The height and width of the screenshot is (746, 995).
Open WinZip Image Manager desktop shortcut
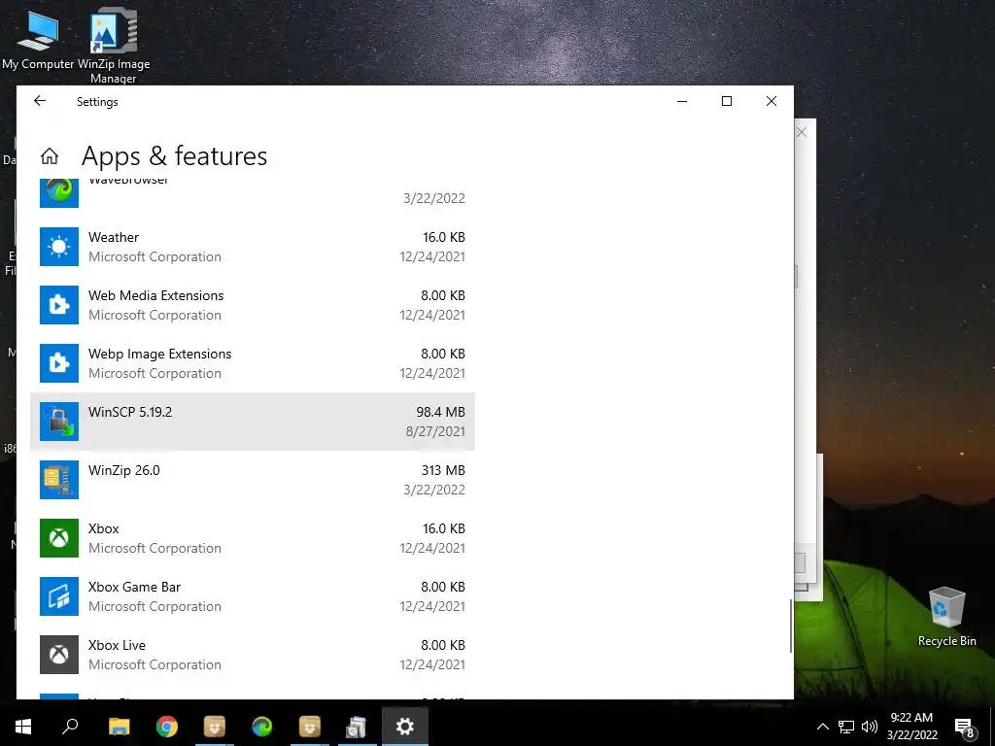point(114,45)
